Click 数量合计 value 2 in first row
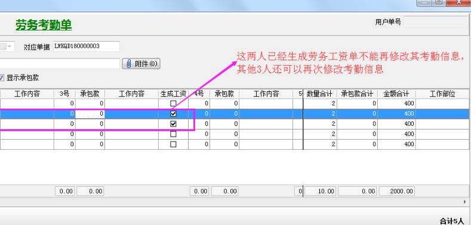 coord(320,104)
